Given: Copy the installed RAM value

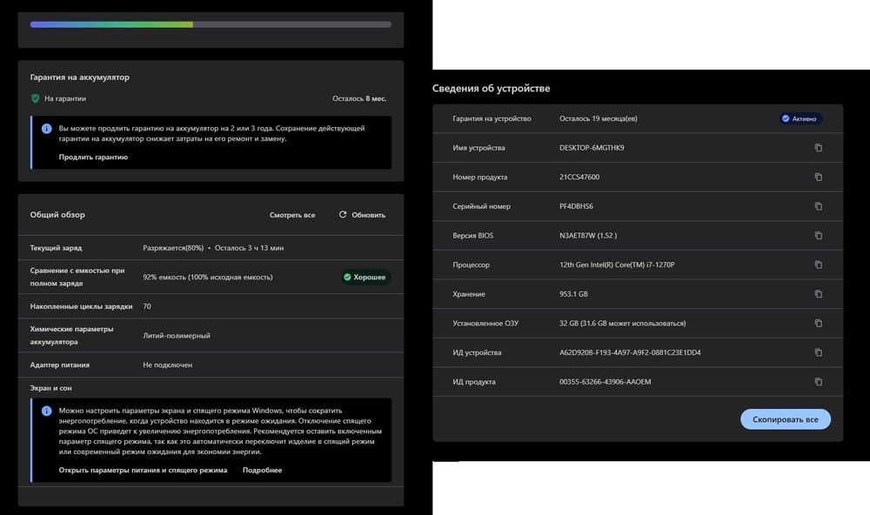Looking at the screenshot, I should (x=818, y=324).
